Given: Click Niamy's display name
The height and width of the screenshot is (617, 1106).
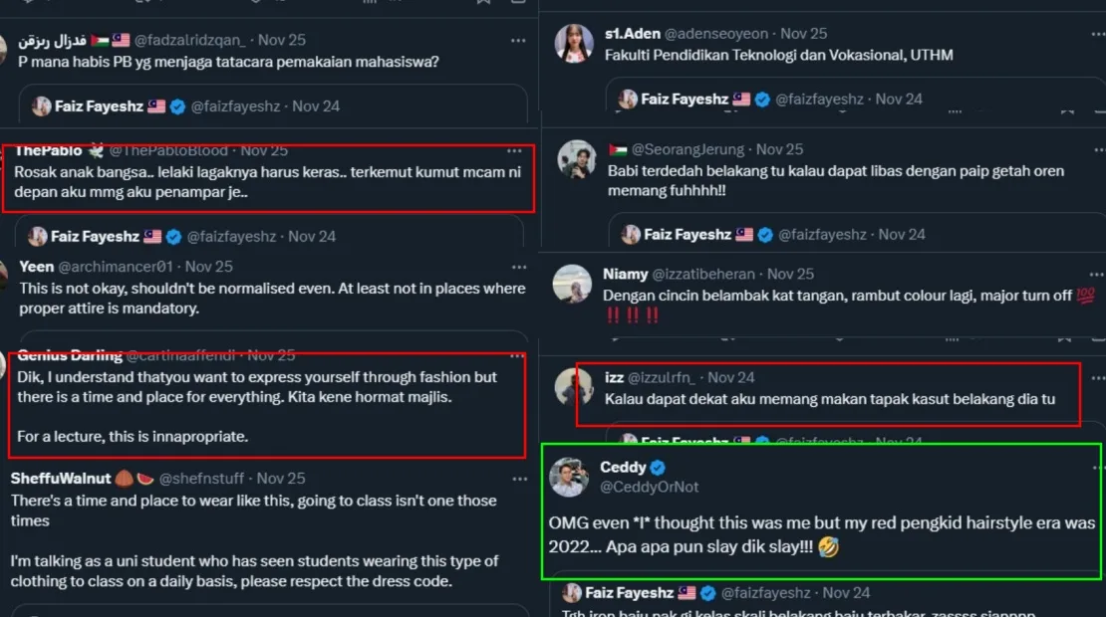Looking at the screenshot, I should 625,274.
